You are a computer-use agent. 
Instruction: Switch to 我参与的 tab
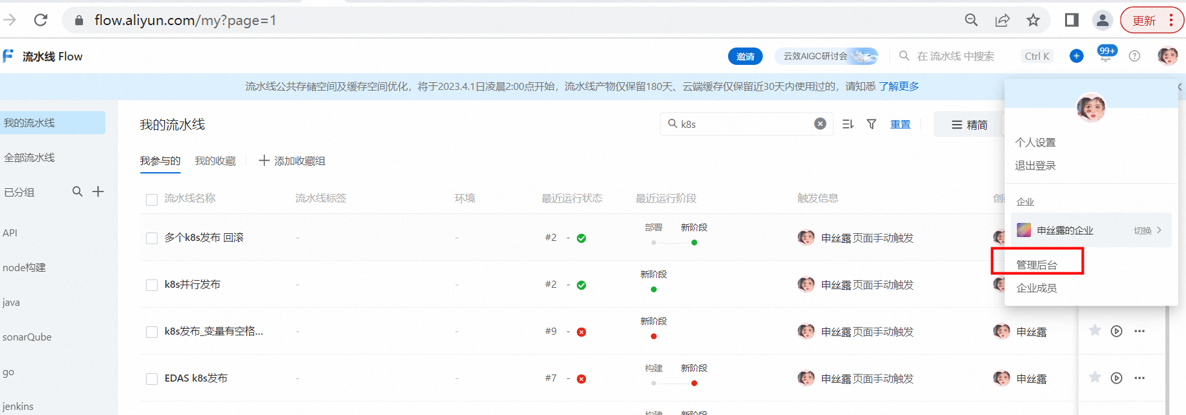160,161
